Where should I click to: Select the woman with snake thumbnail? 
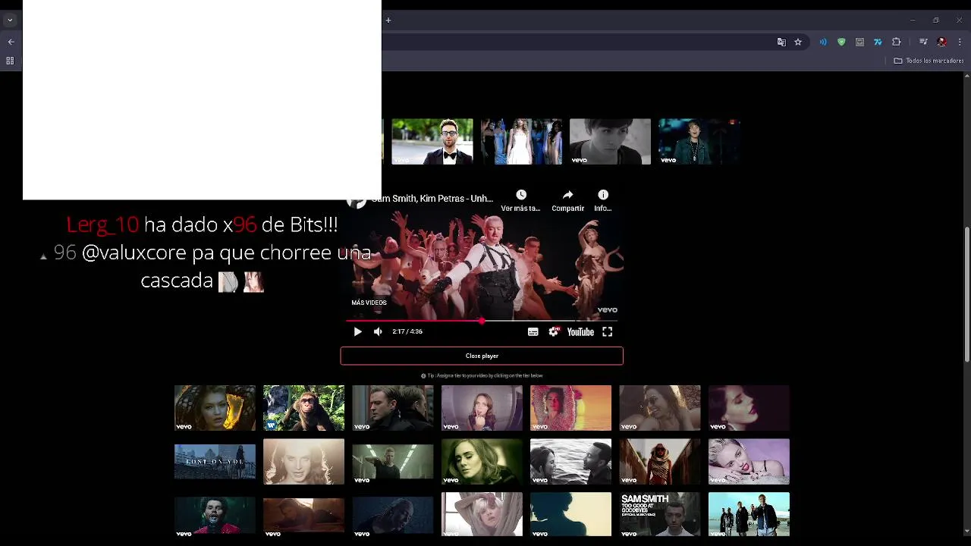[x=215, y=408]
